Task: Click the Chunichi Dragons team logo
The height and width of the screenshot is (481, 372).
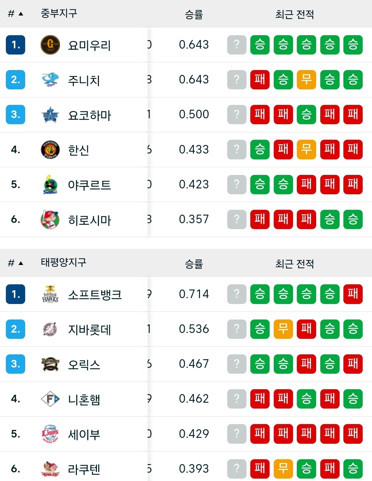Action: coord(50,80)
